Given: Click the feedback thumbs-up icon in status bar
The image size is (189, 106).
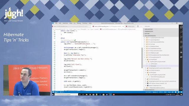Looking at the screenshot, I should (172, 92).
